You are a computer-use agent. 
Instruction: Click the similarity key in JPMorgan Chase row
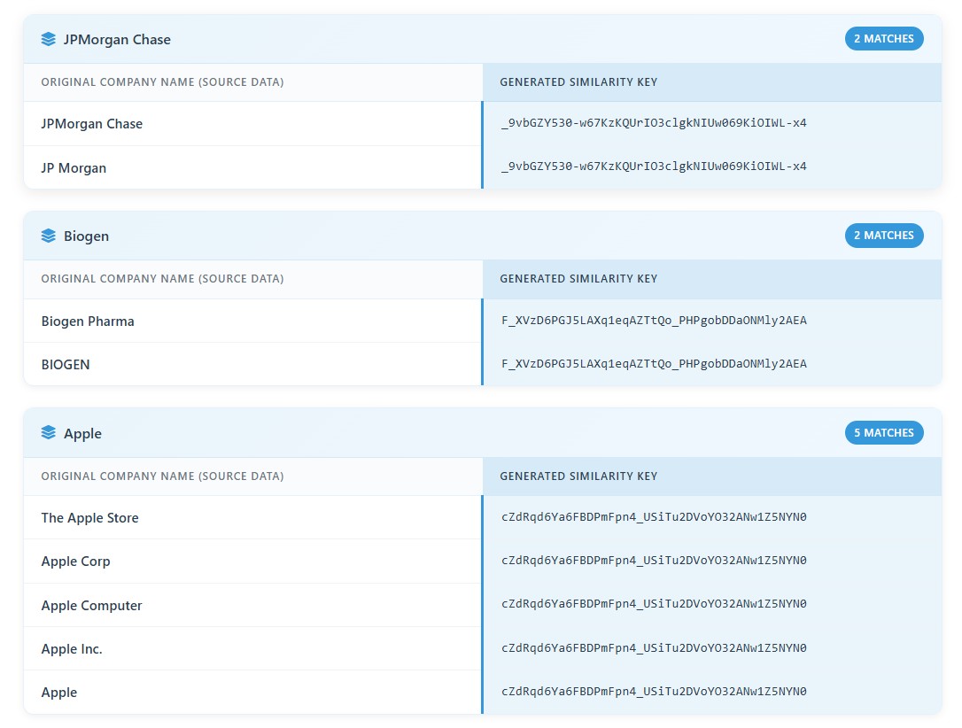(654, 123)
